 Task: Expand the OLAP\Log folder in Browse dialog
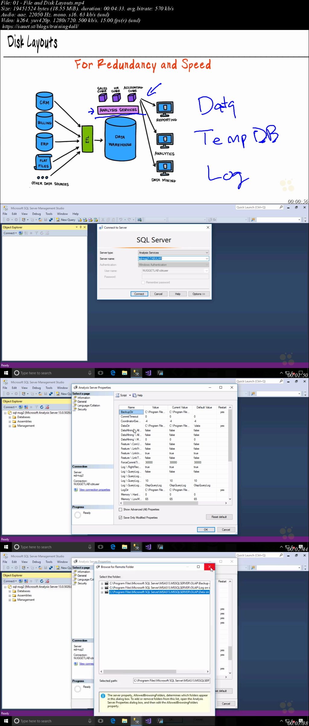tap(102, 588)
